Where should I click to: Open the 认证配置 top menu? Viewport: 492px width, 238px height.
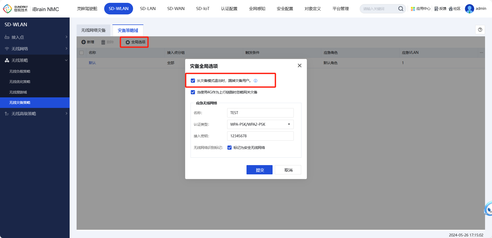[229, 9]
